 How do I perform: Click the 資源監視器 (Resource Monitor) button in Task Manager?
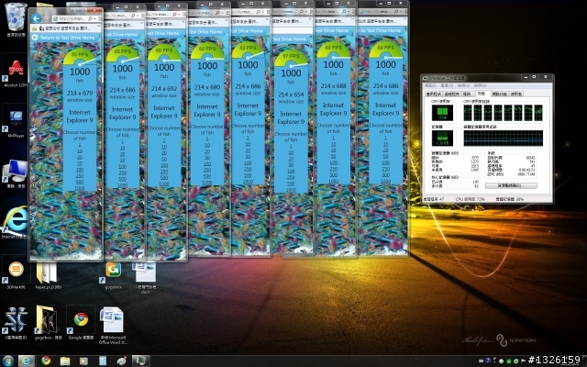pyautogui.click(x=511, y=185)
